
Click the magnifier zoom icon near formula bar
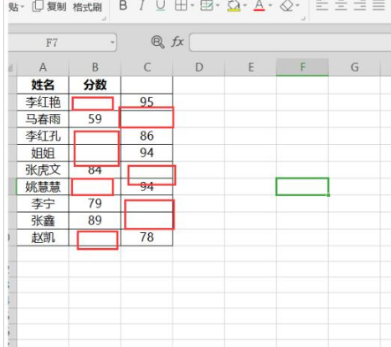coord(157,42)
